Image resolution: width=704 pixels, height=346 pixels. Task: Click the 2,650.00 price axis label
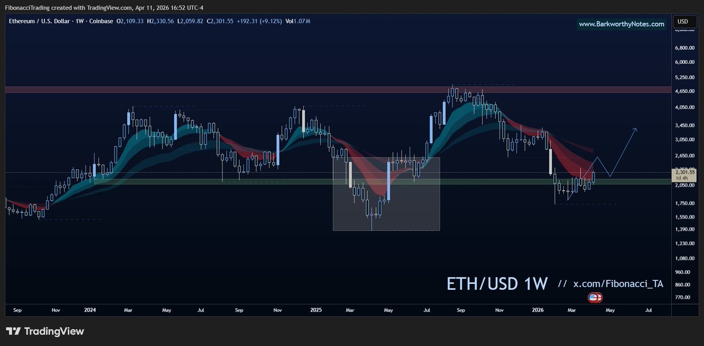685,156
